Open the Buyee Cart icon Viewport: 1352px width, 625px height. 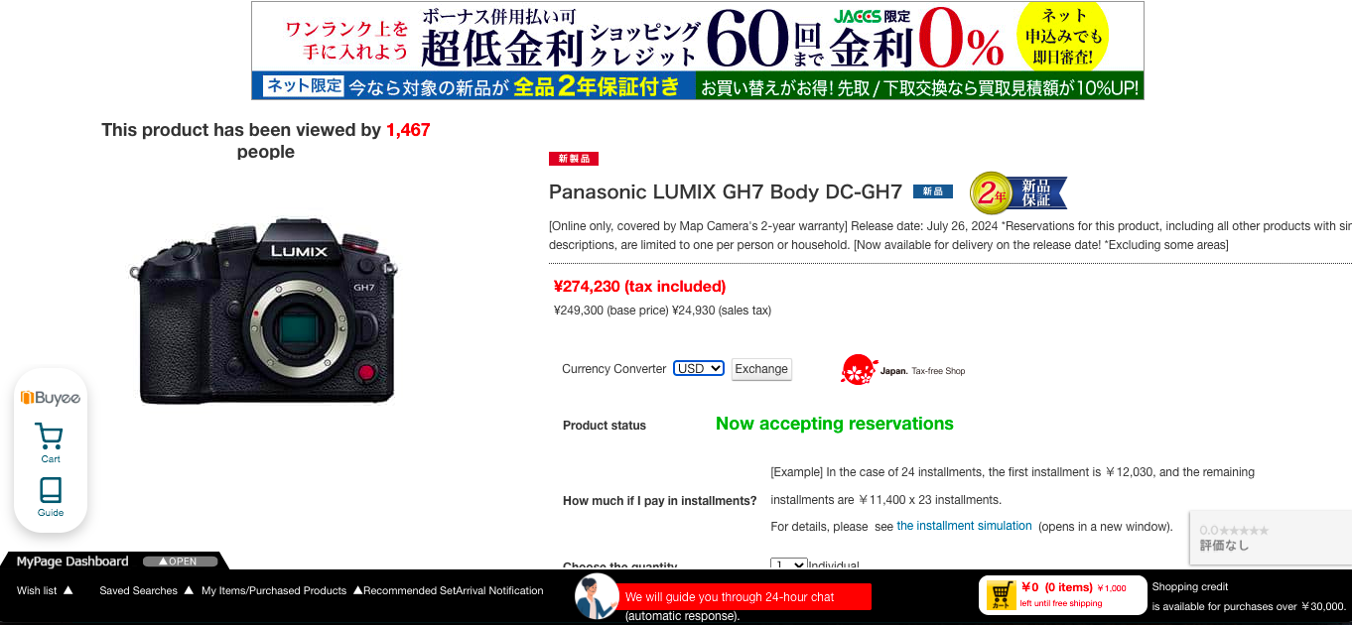[50, 442]
